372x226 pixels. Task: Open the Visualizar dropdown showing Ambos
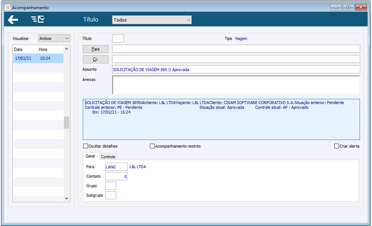[54, 39]
